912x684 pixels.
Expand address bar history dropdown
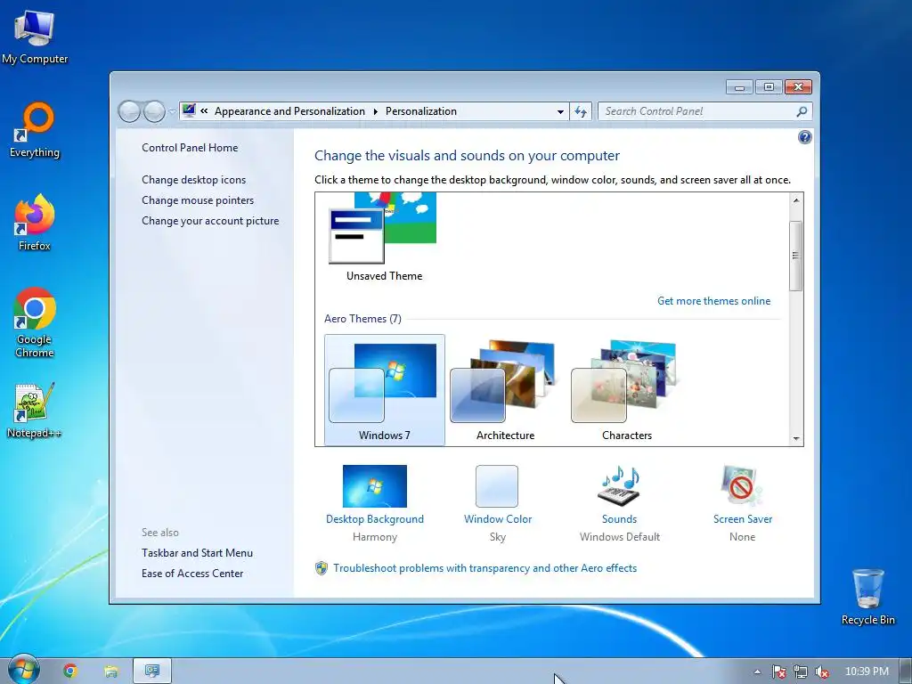(x=560, y=111)
